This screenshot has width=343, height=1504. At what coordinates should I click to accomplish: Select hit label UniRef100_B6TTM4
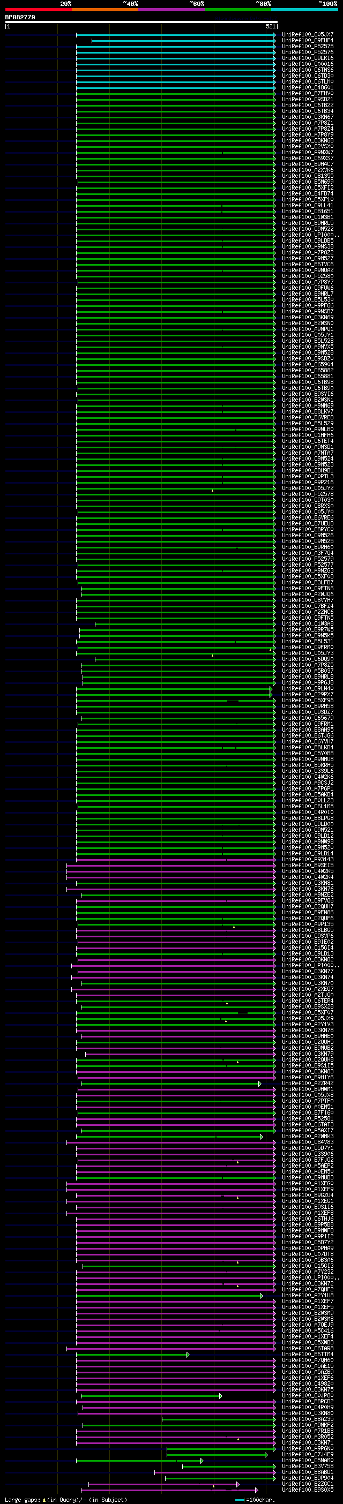(x=308, y=1355)
